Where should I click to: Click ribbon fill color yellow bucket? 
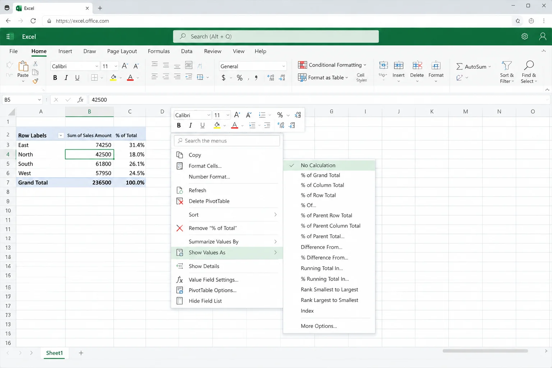[x=113, y=78]
